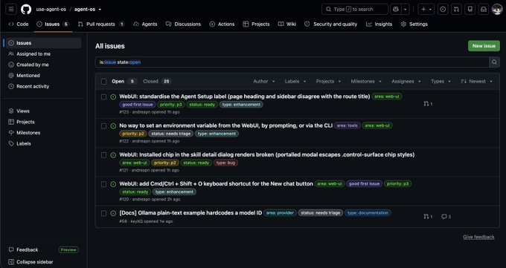Open the user avatar menu
The width and height of the screenshot is (506, 268).
[x=497, y=10]
